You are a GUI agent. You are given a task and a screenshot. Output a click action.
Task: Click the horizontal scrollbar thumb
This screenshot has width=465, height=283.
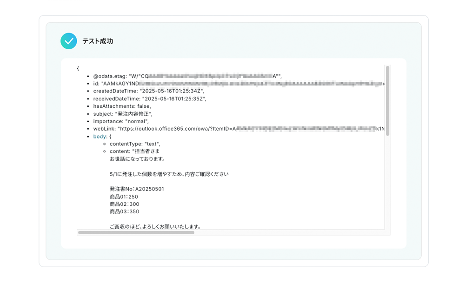[x=136, y=233]
